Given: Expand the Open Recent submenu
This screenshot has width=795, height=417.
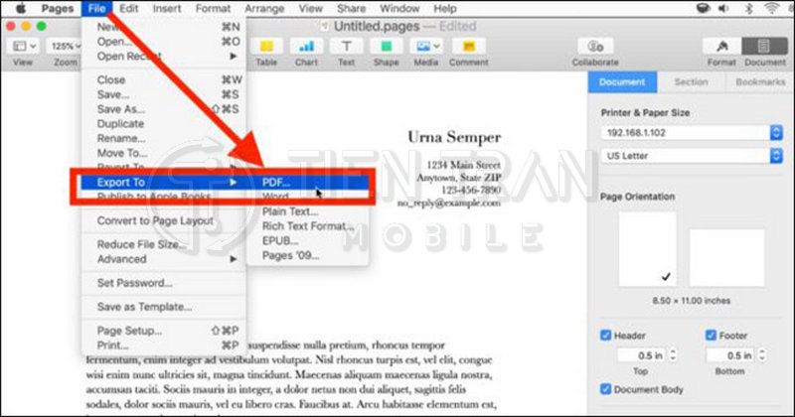Looking at the screenshot, I should pos(164,57).
